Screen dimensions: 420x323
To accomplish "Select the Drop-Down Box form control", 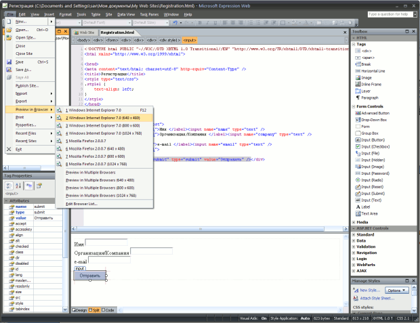I will pyautogui.click(x=375, y=120).
